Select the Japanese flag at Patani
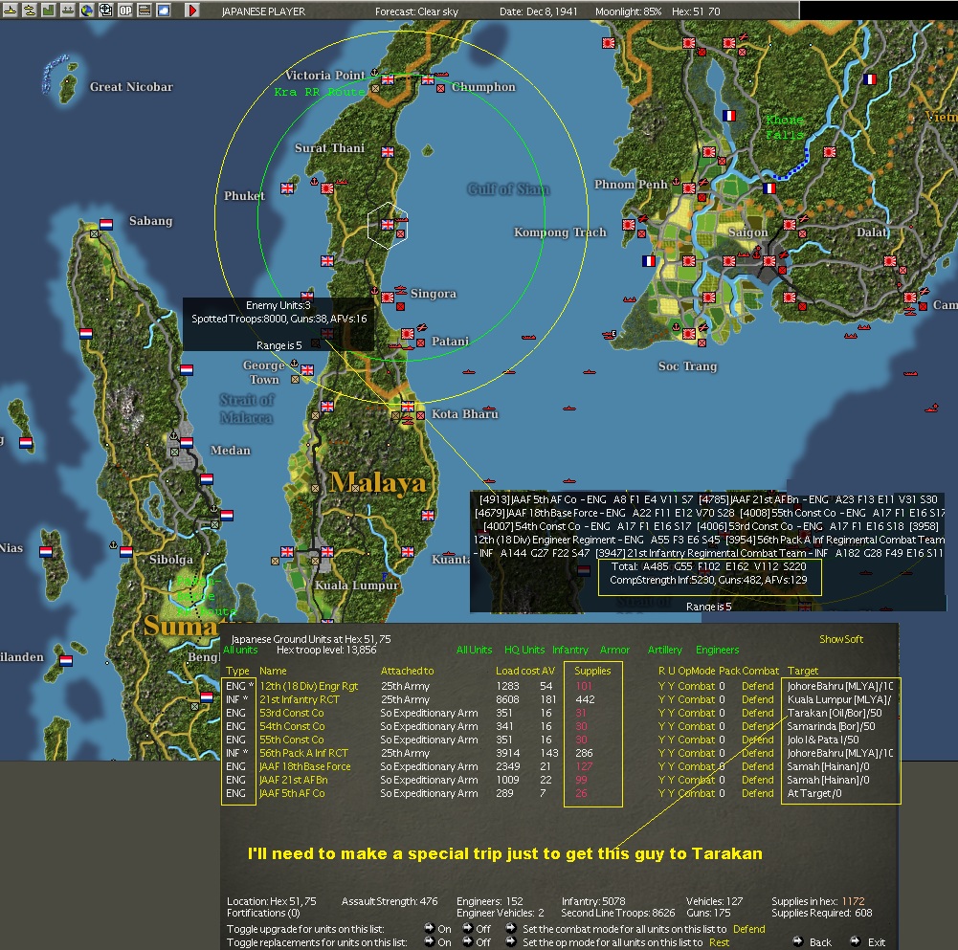This screenshot has width=958, height=950. tap(408, 334)
